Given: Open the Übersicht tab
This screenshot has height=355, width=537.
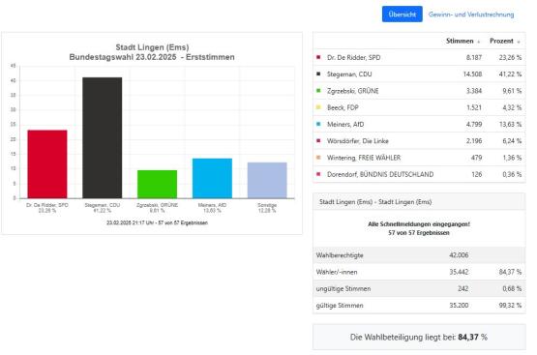Looking at the screenshot, I should pos(403,15).
